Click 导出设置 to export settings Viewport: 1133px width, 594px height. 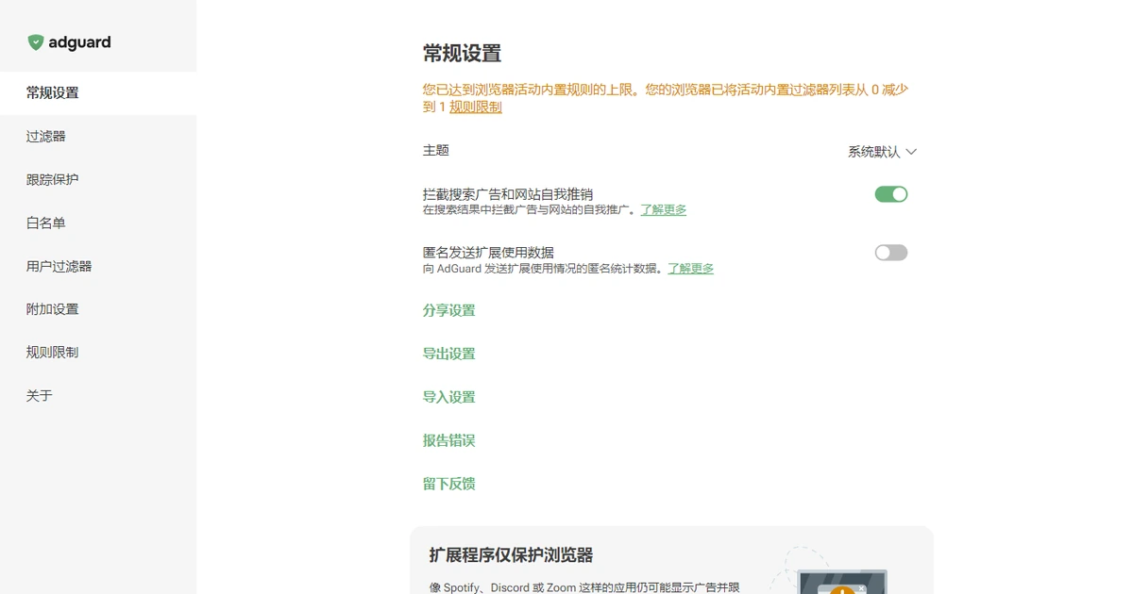click(449, 355)
